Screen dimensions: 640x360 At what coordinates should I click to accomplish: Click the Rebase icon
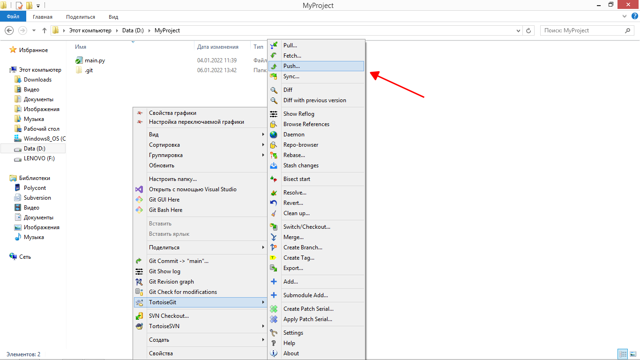274,155
